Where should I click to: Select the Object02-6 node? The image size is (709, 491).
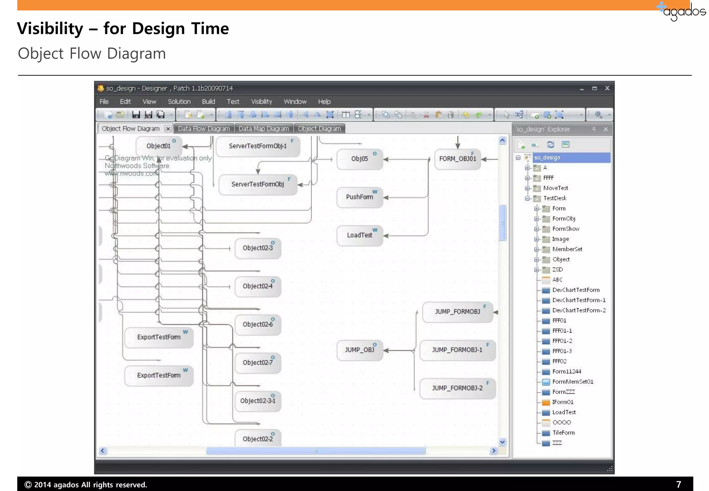point(258,324)
